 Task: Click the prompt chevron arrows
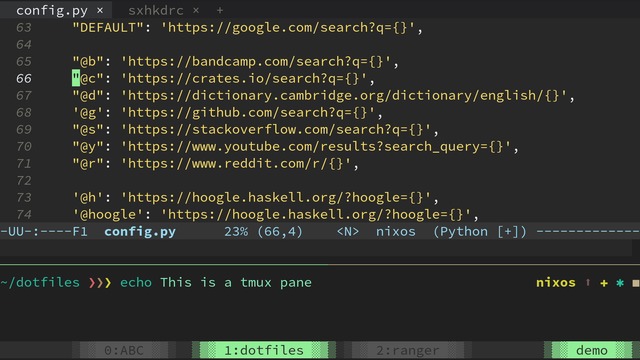click(x=100, y=283)
